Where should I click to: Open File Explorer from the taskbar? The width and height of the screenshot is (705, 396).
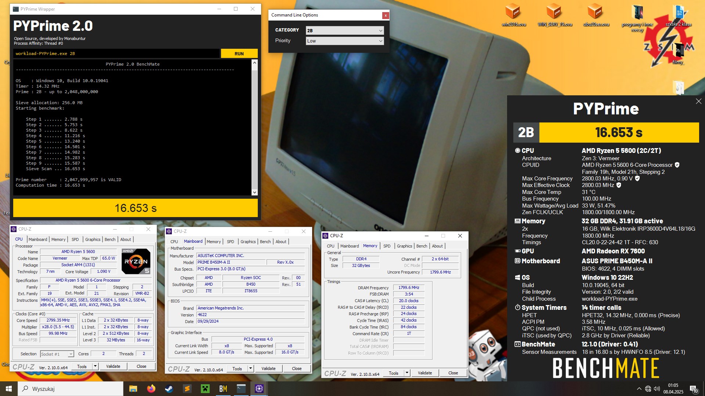(133, 389)
